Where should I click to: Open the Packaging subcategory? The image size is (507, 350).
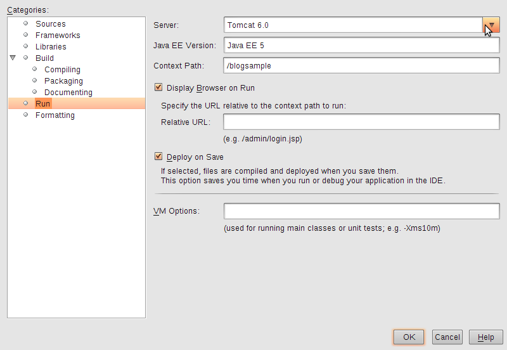[64, 81]
